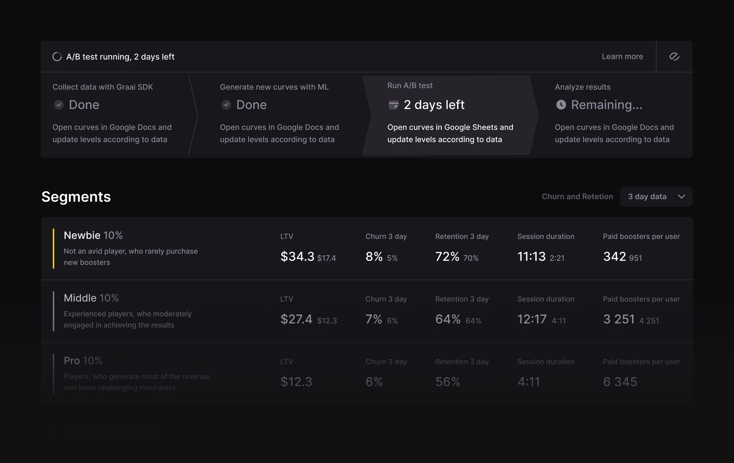Click the Middle retention value 64%
Image resolution: width=734 pixels, height=463 pixels.
pyautogui.click(x=448, y=319)
